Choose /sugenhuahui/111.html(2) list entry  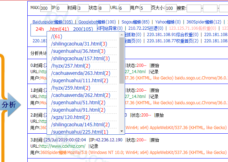(x=80, y=80)
